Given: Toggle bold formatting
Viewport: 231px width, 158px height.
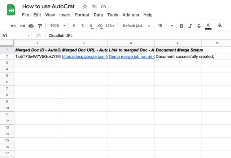Looking at the screenshot, I should (182, 26).
